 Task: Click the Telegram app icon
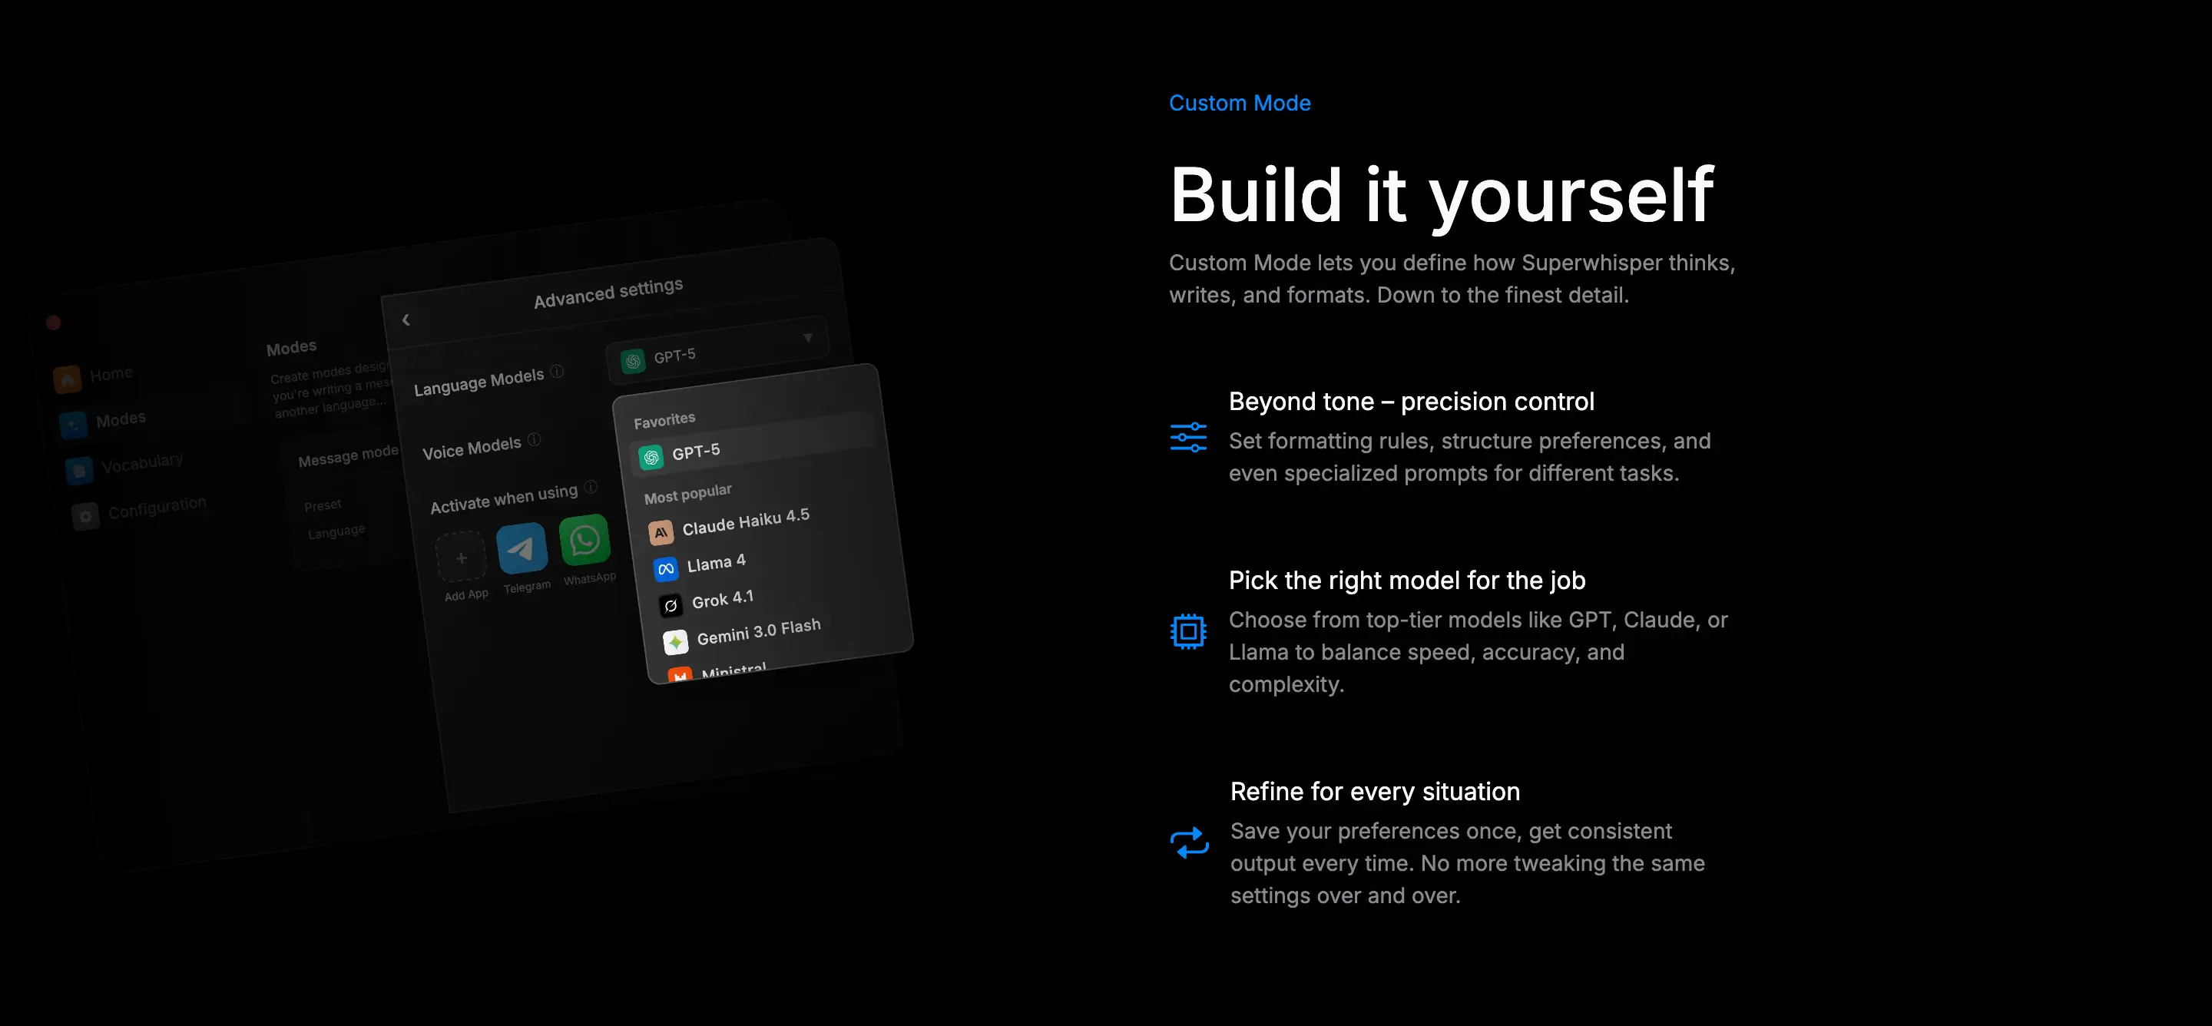(522, 548)
